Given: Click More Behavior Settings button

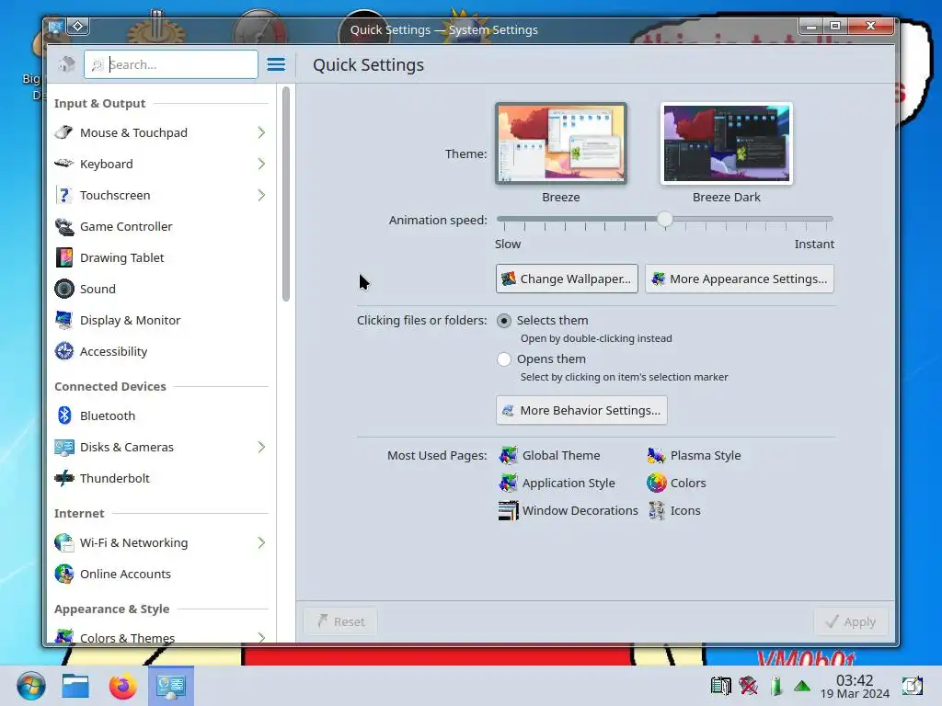Looking at the screenshot, I should coord(581,410).
